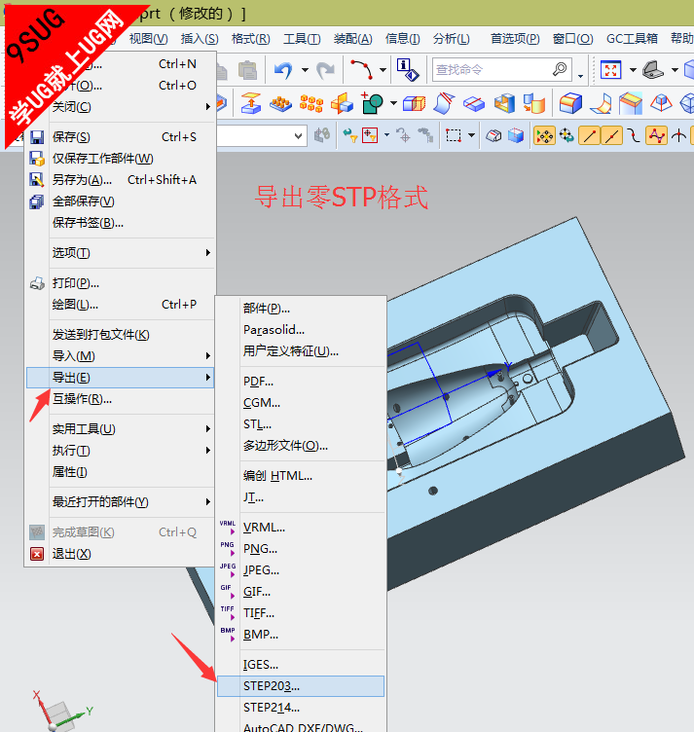Image resolution: width=694 pixels, height=732 pixels.
Task: Click the wireframe view cylinder icon
Action: click(493, 136)
